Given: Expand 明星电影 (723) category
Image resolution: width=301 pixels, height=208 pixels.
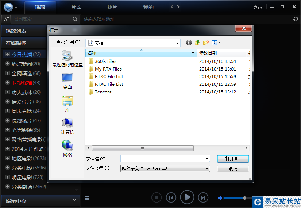Looking at the screenshot, I should 8,177.
